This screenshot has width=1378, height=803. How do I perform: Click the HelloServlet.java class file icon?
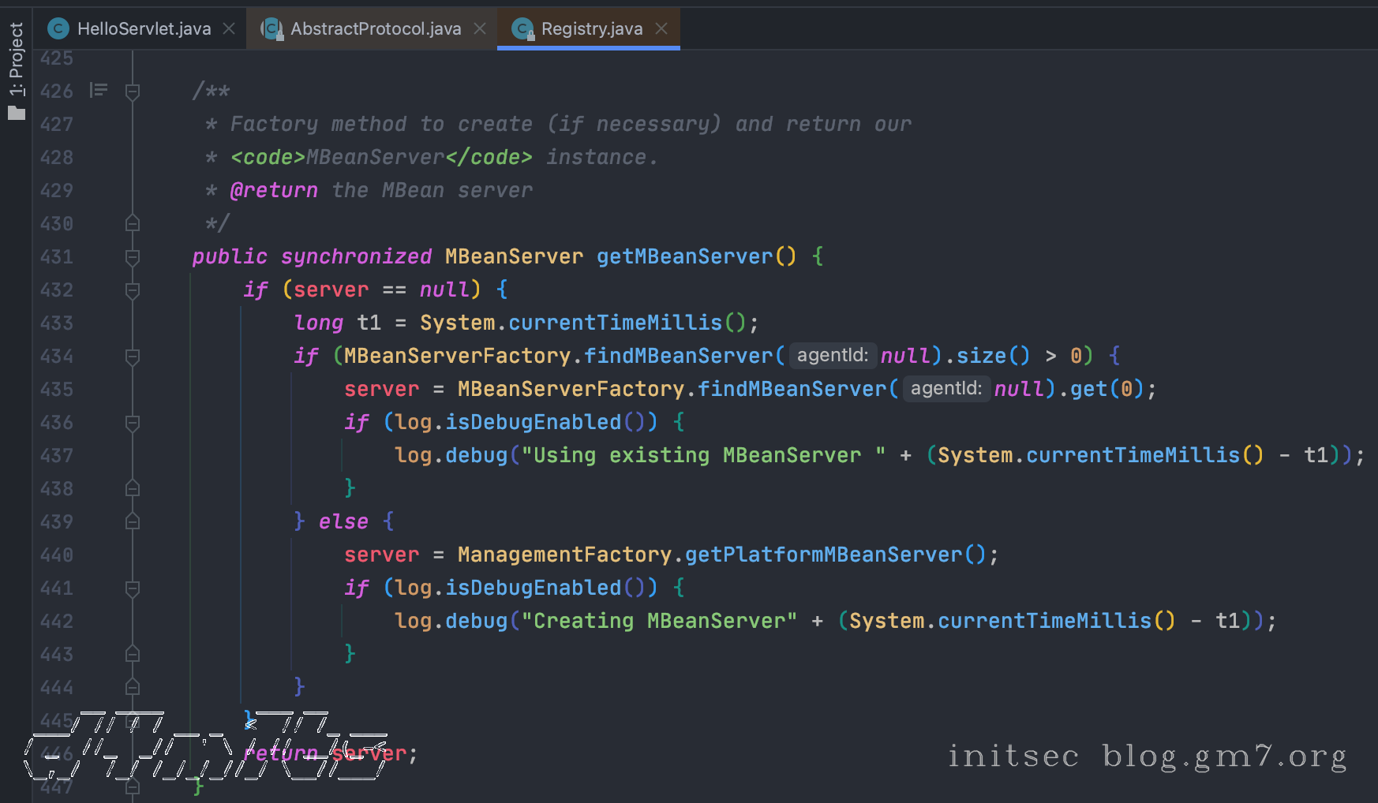tap(58, 29)
